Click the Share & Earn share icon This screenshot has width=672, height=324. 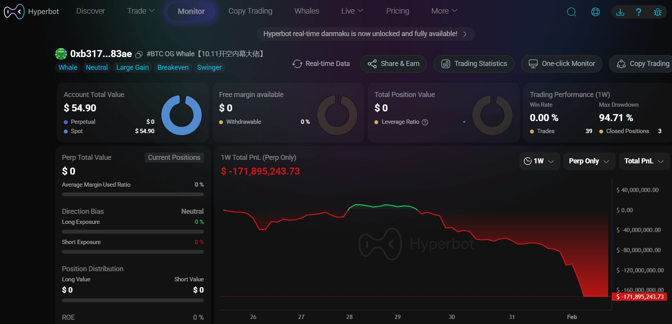coord(372,64)
